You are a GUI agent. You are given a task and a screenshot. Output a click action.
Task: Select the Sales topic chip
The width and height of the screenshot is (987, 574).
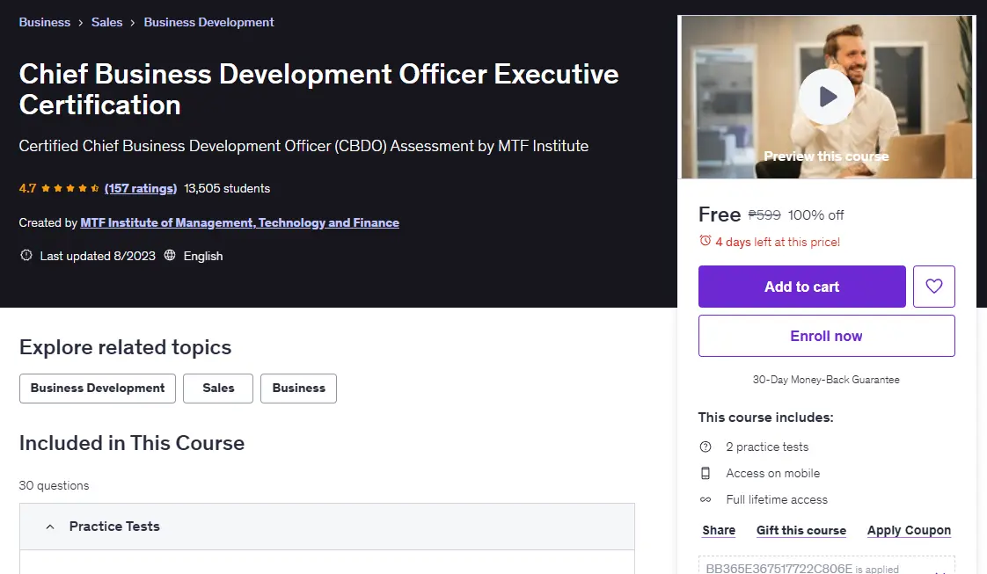[x=218, y=389]
